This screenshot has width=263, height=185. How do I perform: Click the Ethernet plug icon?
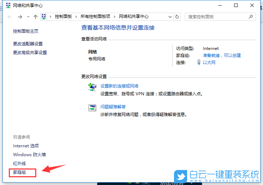coord(199,62)
